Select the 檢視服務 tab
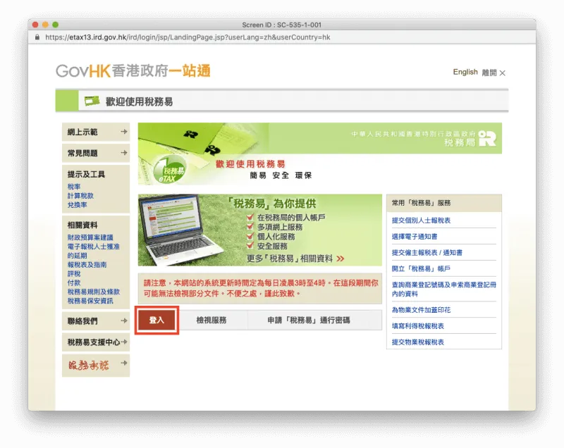This screenshot has width=564, height=448. point(211,320)
